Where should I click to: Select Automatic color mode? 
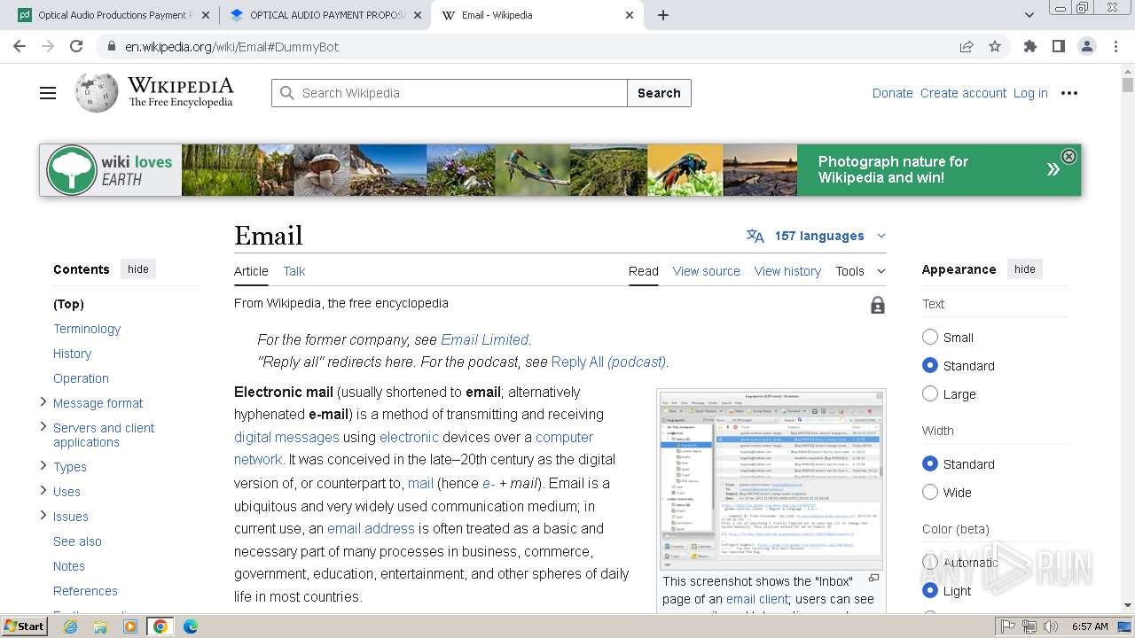[930, 562]
